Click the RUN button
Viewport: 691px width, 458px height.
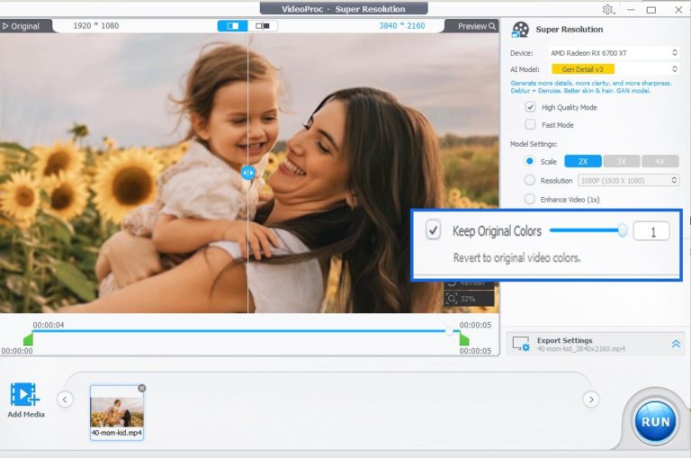(x=655, y=422)
